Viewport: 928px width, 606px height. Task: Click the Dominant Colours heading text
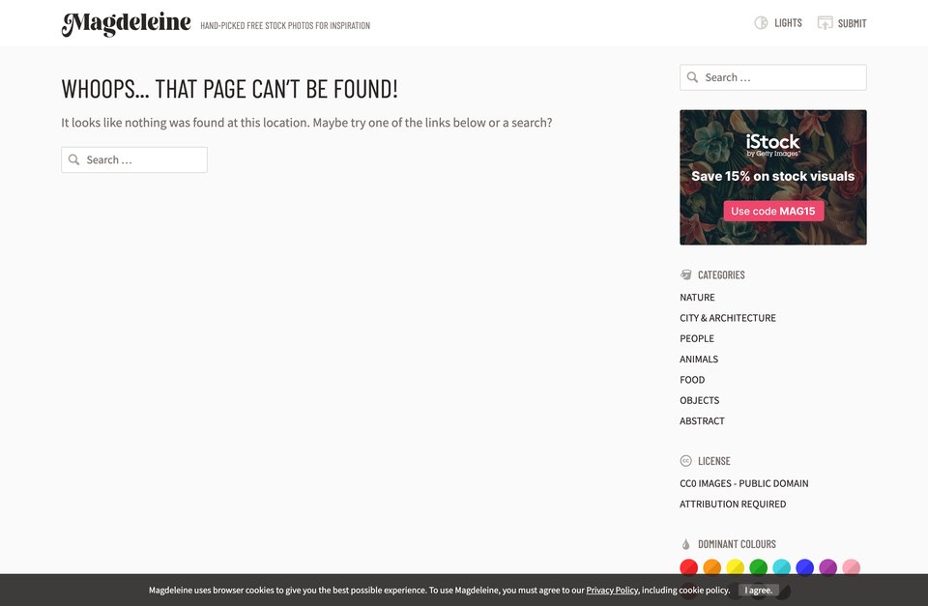[x=737, y=544]
